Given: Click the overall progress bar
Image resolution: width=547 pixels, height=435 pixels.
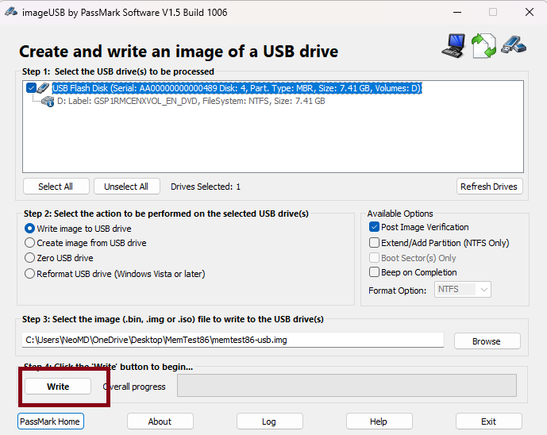Looking at the screenshot, I should click(346, 386).
